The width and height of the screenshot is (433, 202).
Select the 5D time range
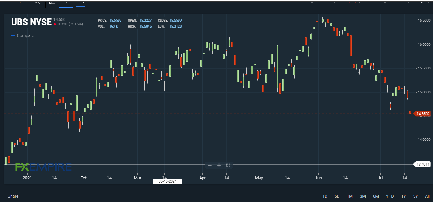[x=337, y=196]
